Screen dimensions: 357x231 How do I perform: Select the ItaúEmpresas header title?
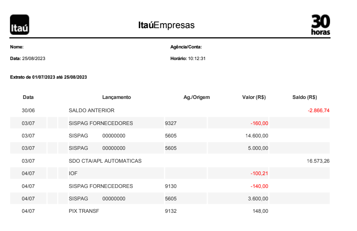point(166,25)
